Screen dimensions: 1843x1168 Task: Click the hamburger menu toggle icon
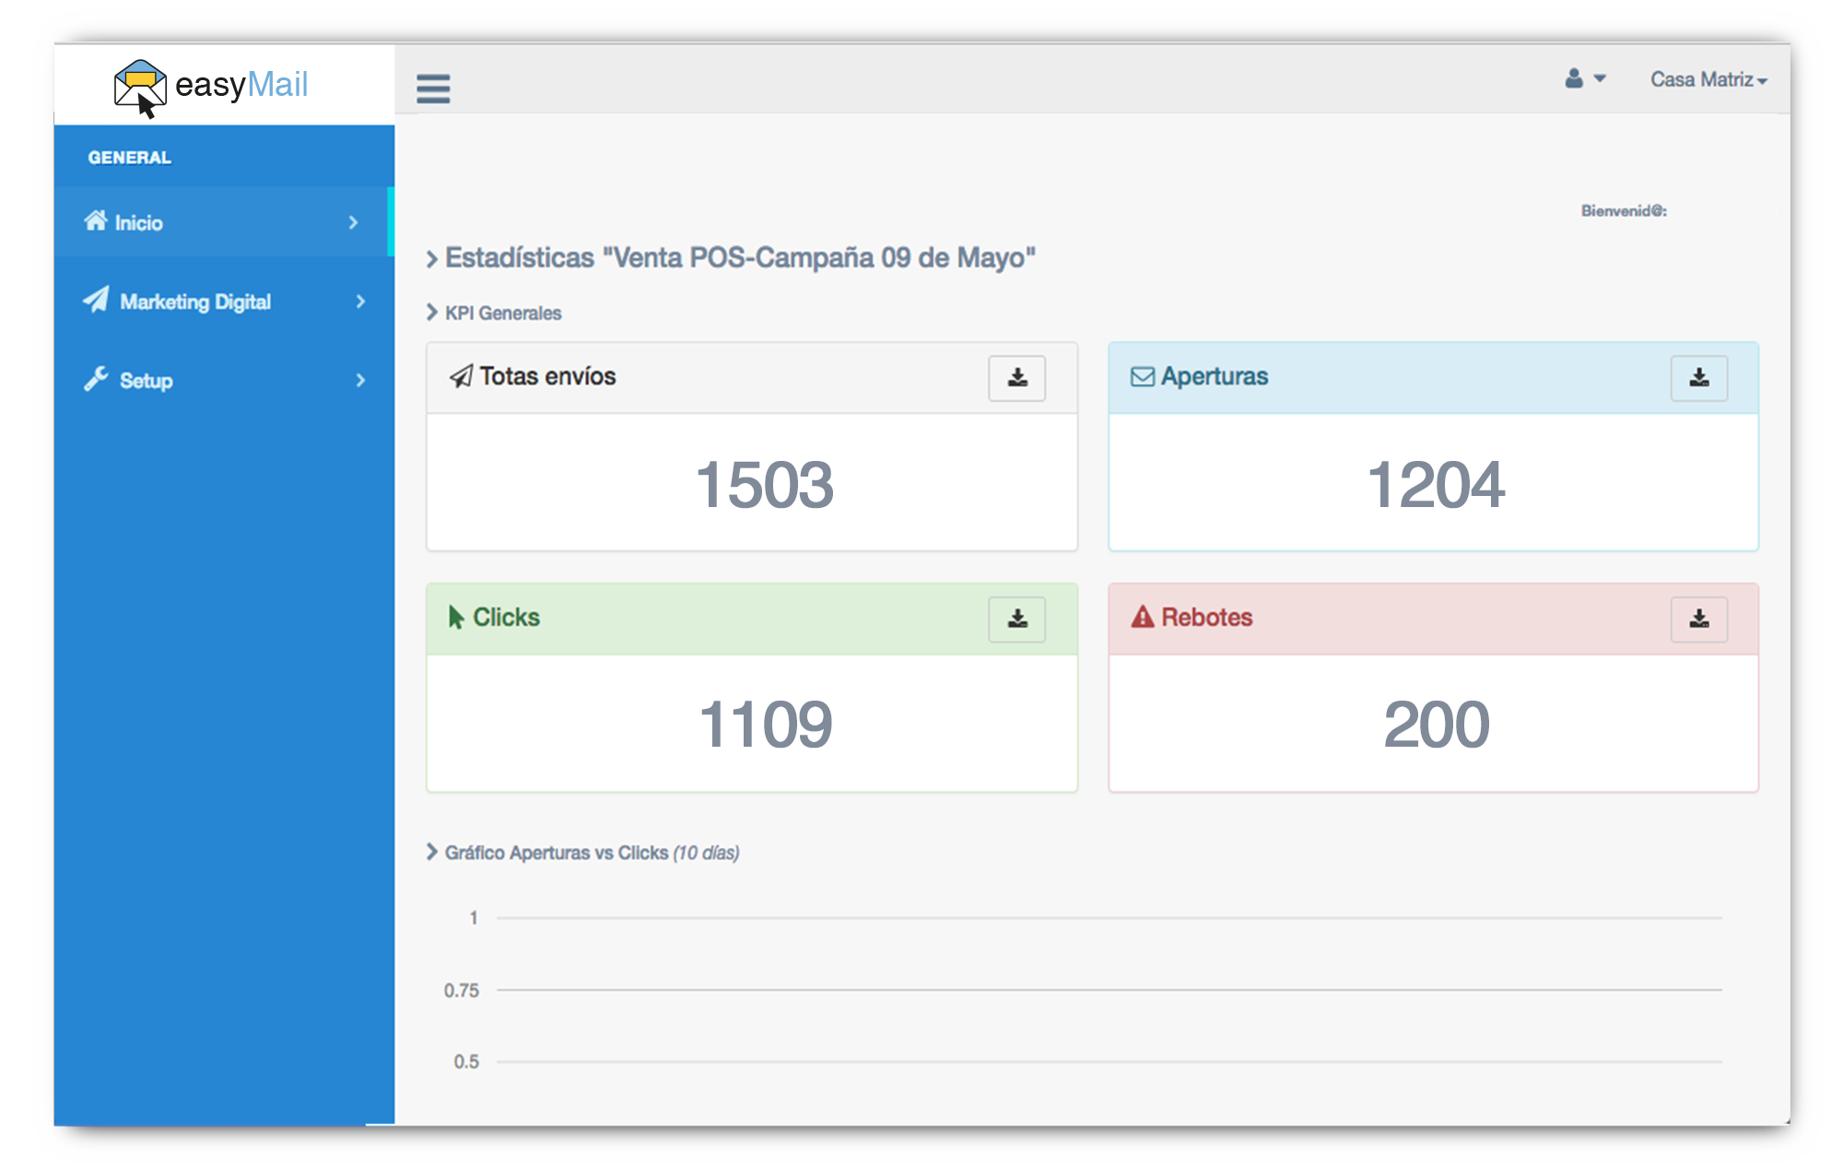click(433, 88)
